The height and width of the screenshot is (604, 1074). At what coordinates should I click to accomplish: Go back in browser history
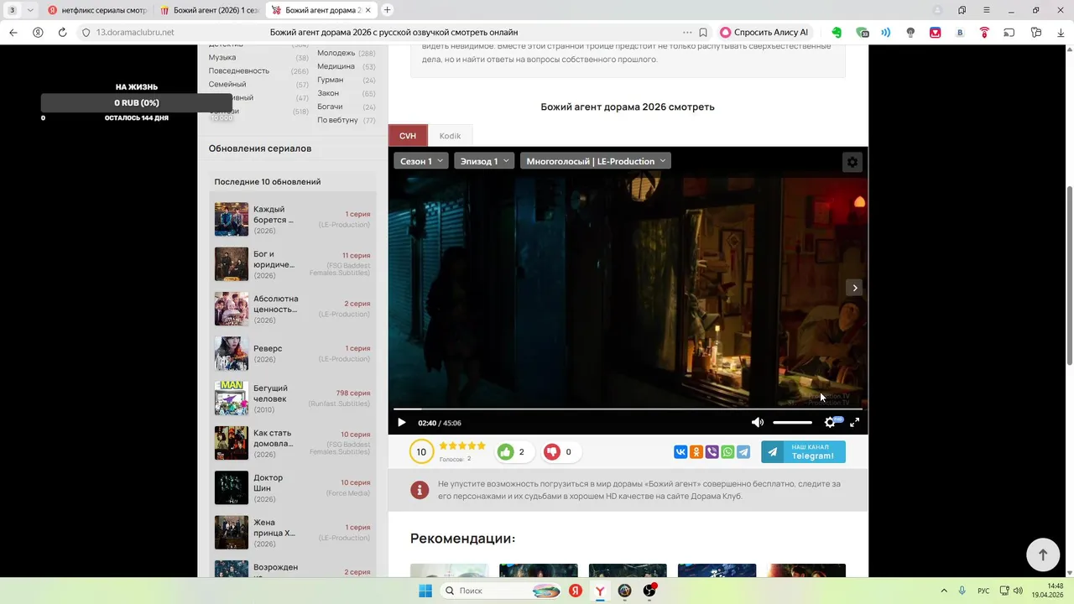(x=13, y=33)
